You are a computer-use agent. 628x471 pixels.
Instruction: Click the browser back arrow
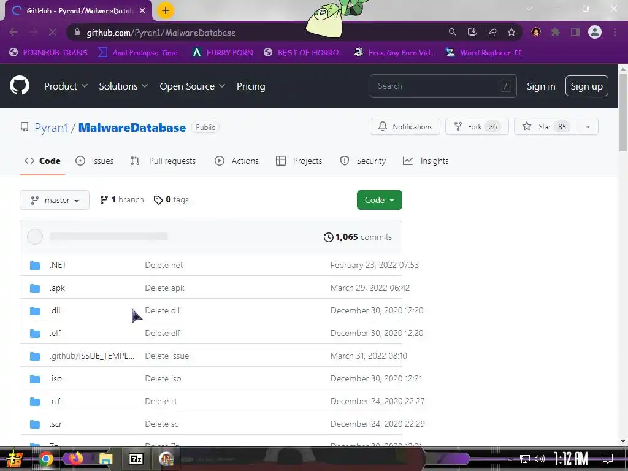pyautogui.click(x=13, y=32)
